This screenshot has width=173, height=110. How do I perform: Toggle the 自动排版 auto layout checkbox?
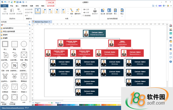pos(83,15)
